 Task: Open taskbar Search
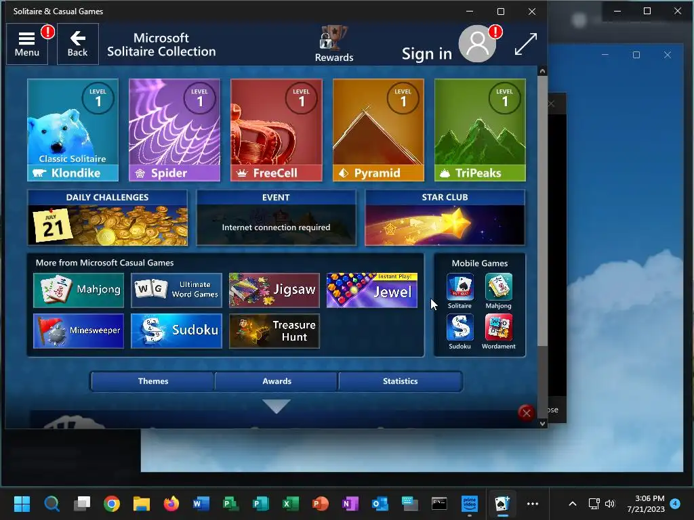[52, 504]
